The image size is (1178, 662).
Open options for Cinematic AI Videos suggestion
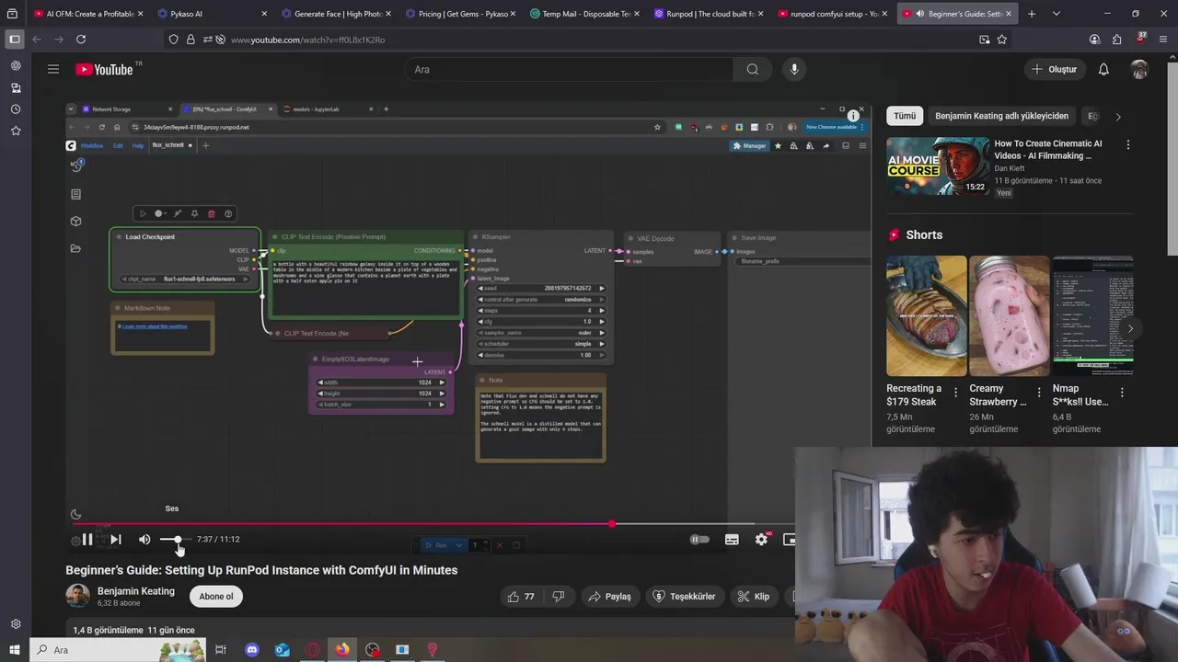tap(1127, 144)
